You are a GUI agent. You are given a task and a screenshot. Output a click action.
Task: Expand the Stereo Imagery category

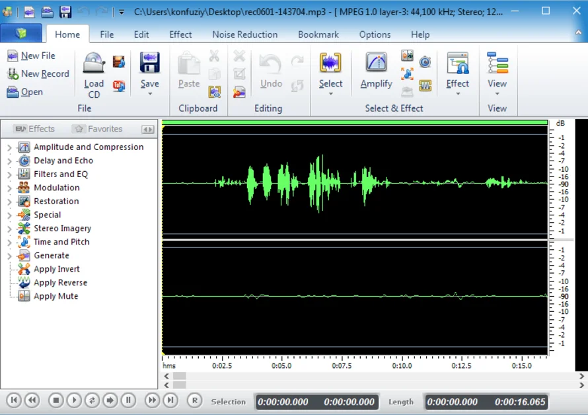pos(9,229)
